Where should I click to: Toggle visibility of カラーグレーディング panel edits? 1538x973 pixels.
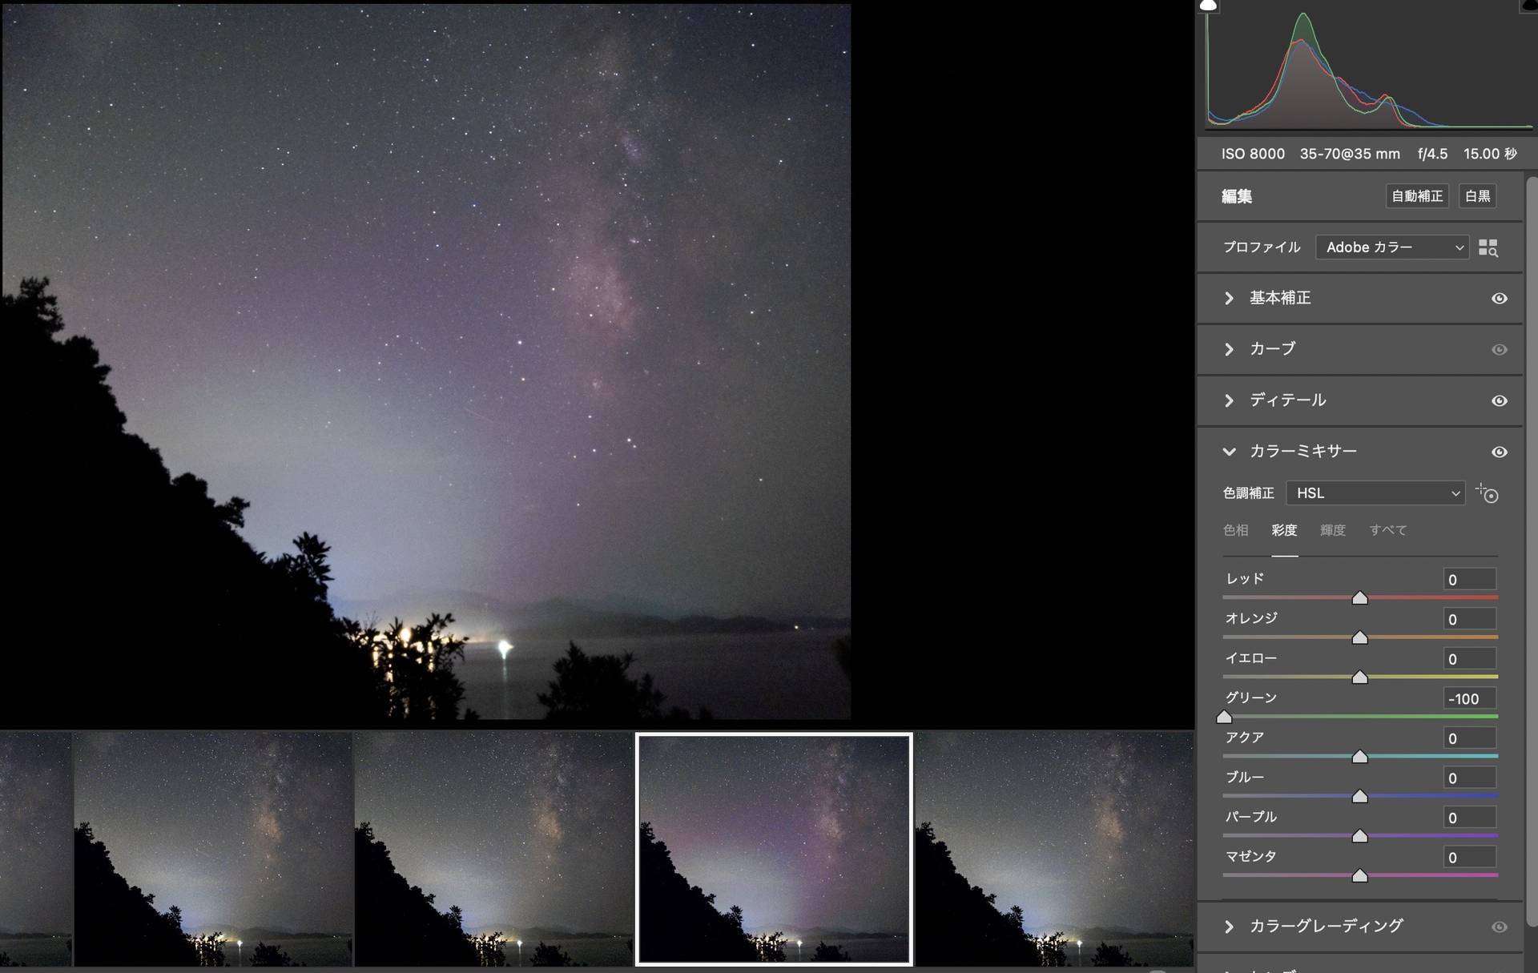pos(1500,927)
